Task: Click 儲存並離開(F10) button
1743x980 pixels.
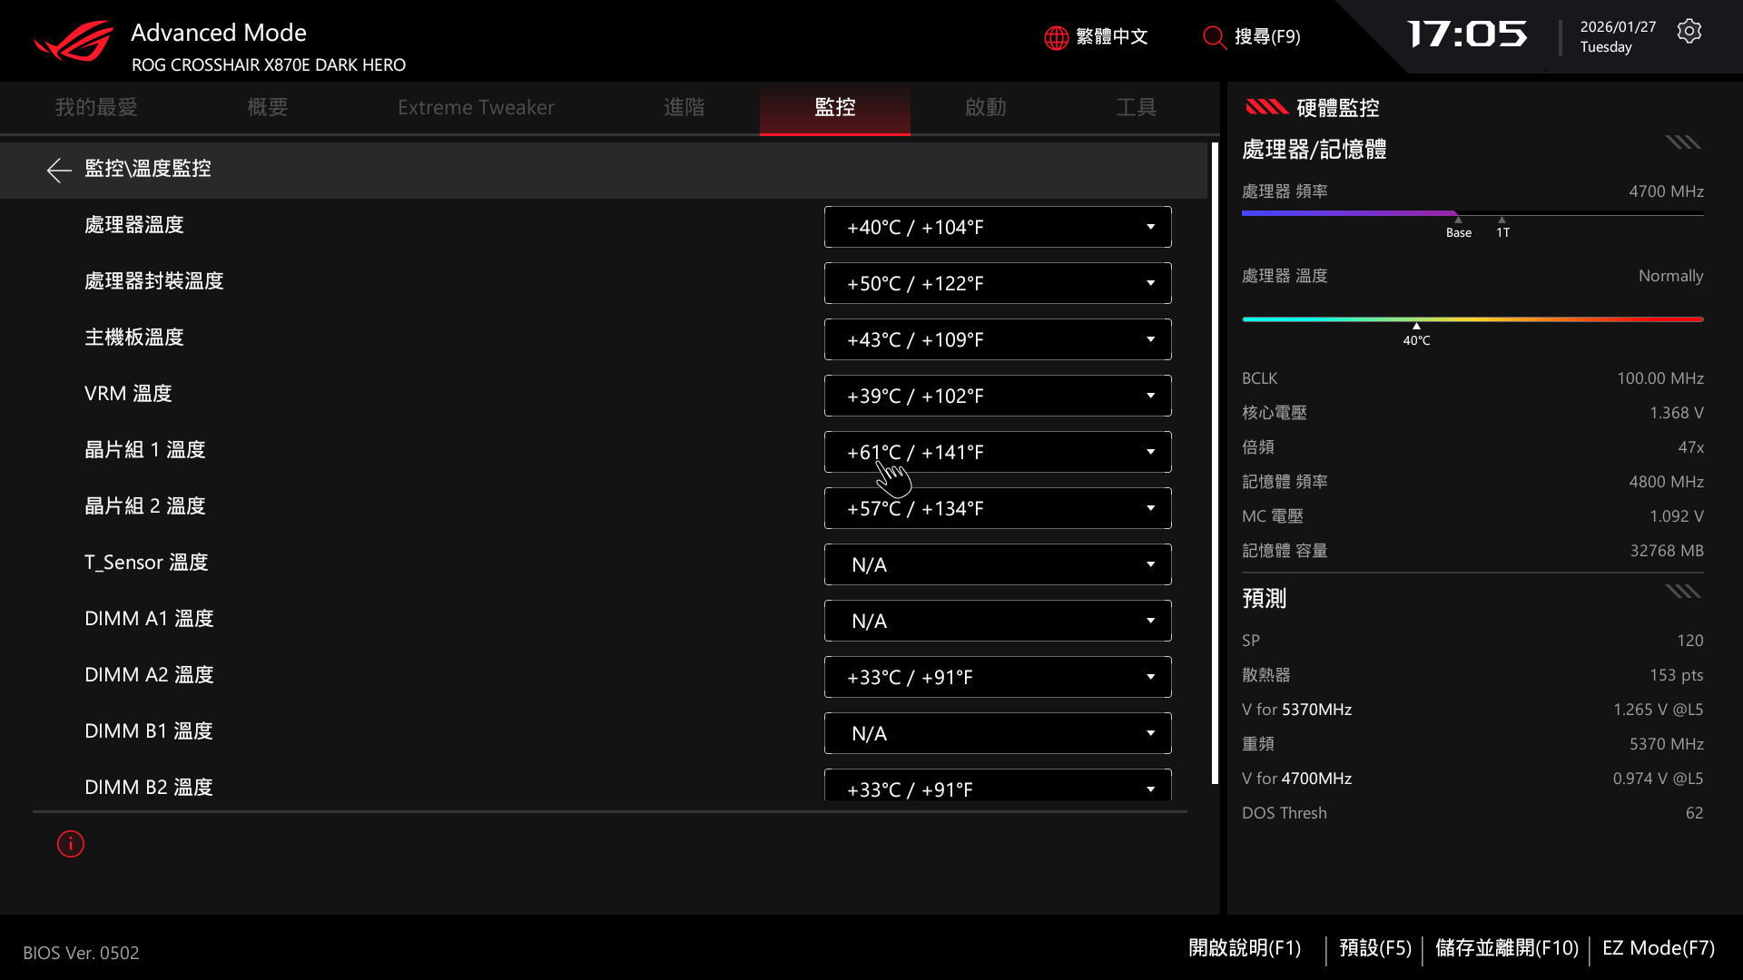Action: click(x=1506, y=948)
